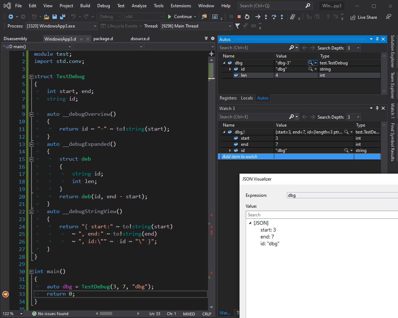Pin the Autos panel

click(377, 39)
